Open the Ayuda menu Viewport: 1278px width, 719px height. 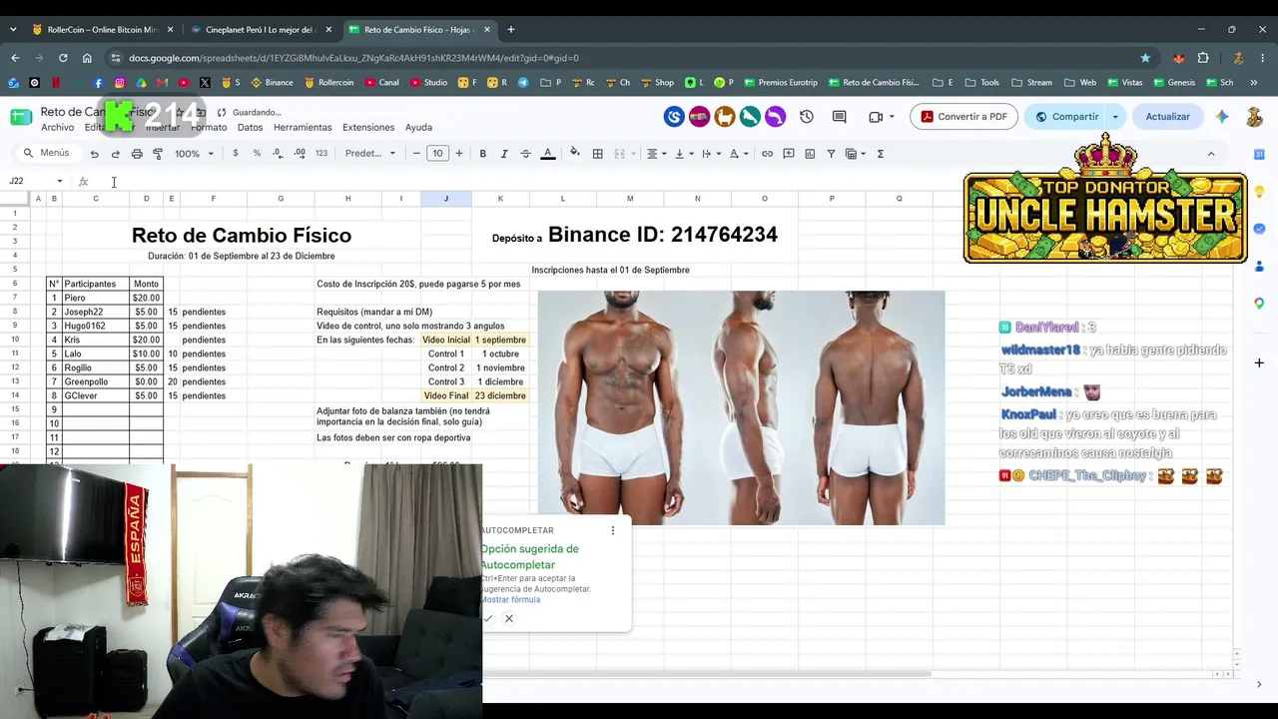(x=418, y=128)
